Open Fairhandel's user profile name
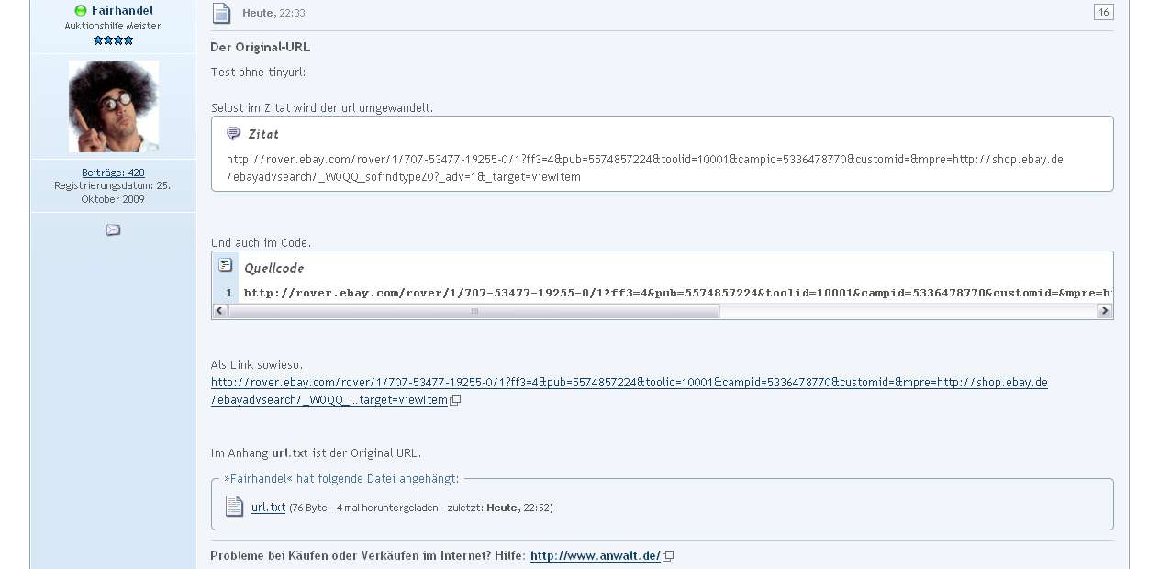The image size is (1159, 569). pyautogui.click(x=122, y=10)
